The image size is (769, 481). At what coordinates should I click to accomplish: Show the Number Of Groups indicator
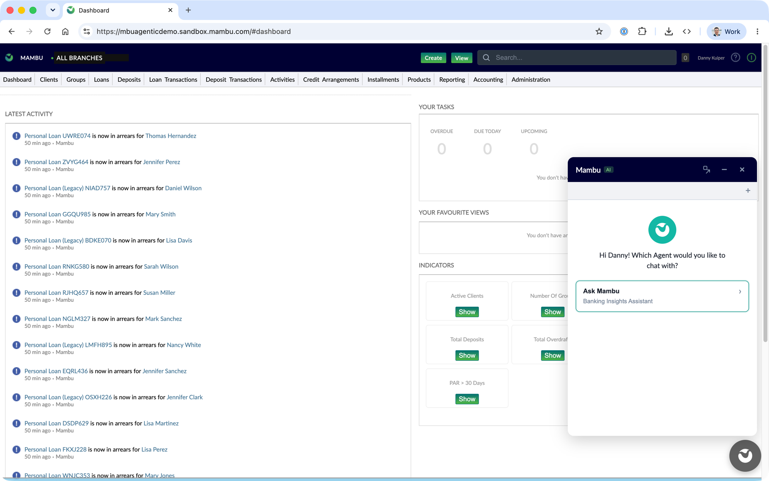pyautogui.click(x=553, y=312)
